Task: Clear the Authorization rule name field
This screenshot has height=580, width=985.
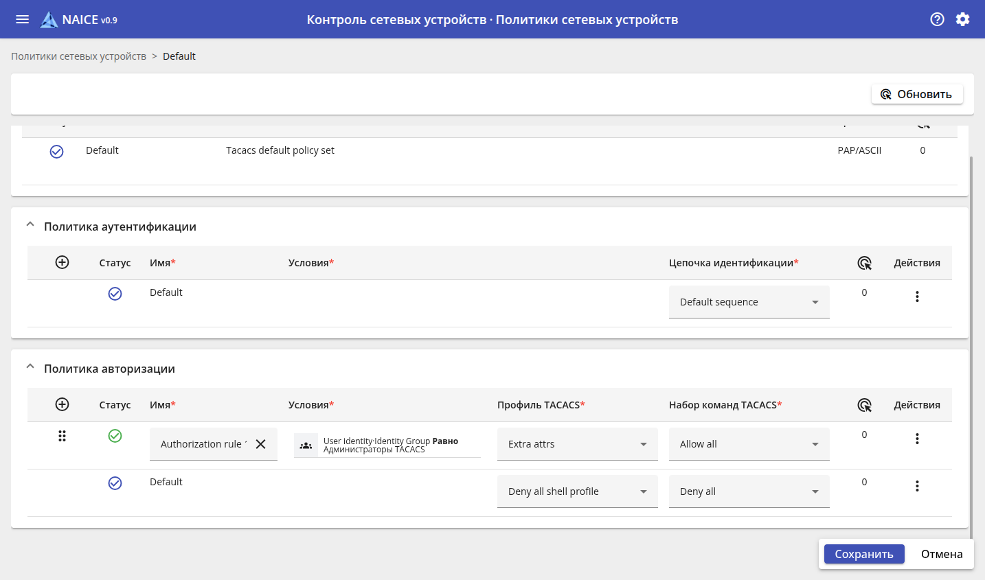Action: tap(261, 444)
